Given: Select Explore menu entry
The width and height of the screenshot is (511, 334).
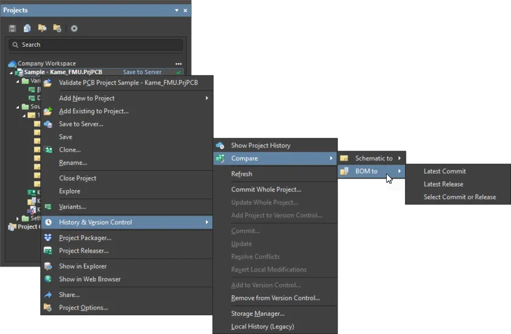Looking at the screenshot, I should (x=69, y=191).
